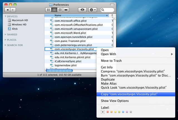This screenshot has width=178, height=120.
Task: Open the Action gear menu
Action: click(93, 10)
